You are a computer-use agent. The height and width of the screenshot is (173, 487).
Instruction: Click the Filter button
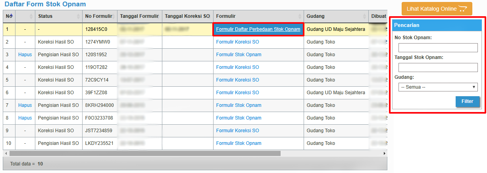(x=467, y=101)
